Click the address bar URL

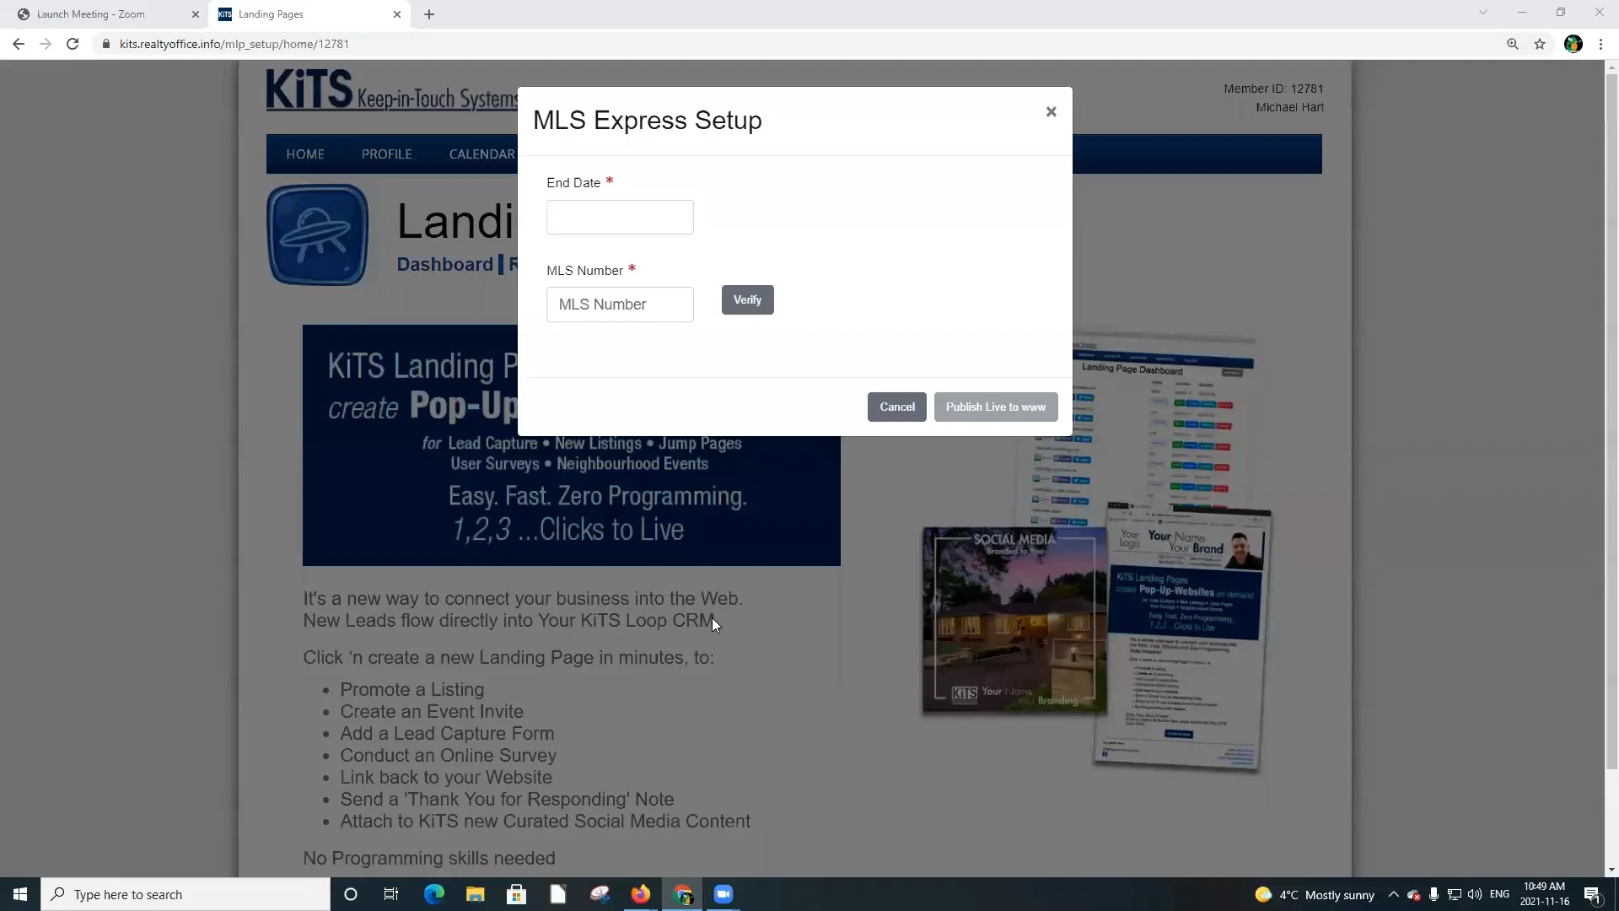click(234, 44)
